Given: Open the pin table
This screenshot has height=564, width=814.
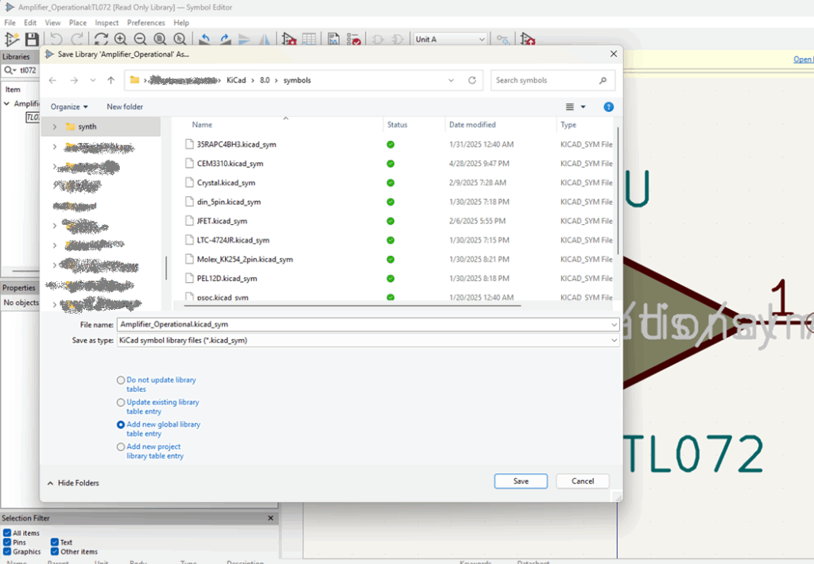Looking at the screenshot, I should tap(309, 39).
